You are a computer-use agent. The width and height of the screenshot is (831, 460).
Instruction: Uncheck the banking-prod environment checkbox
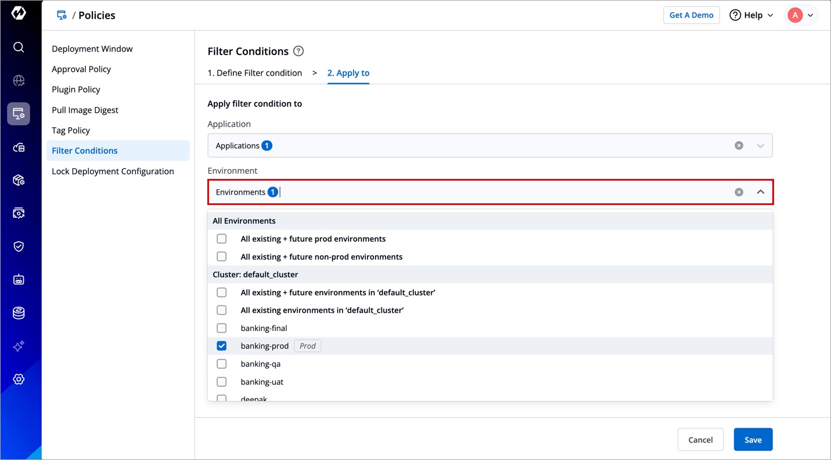pyautogui.click(x=221, y=346)
